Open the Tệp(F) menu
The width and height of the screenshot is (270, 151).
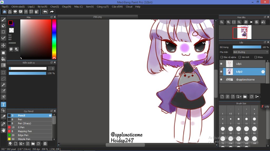(5, 7)
